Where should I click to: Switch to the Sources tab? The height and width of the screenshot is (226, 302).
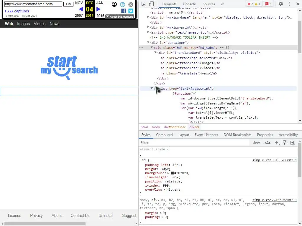(209, 4)
